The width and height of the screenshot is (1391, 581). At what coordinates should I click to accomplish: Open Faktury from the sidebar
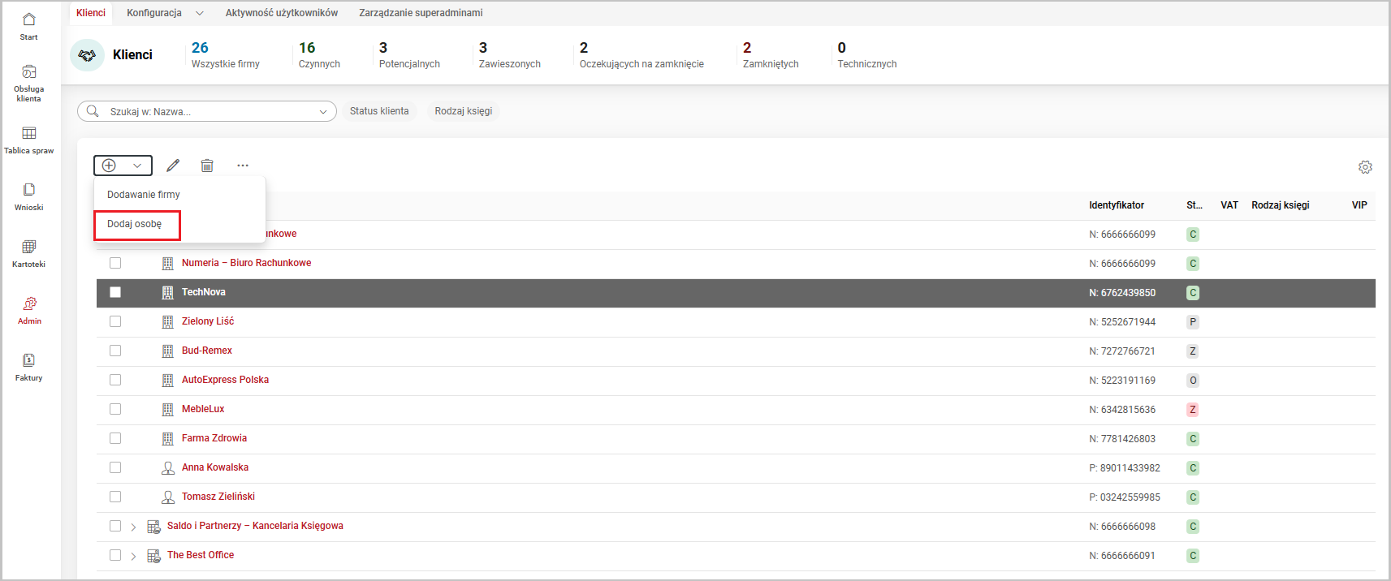[x=28, y=367]
